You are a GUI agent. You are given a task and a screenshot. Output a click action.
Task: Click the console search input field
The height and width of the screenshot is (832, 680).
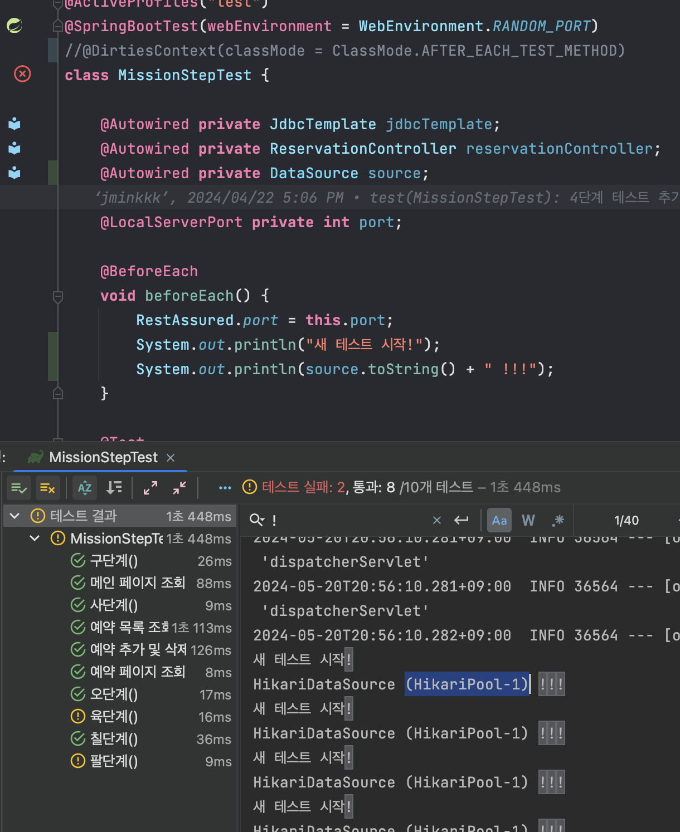coord(348,520)
